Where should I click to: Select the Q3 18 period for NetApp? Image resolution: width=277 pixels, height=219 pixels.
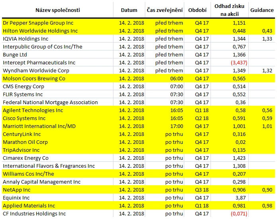pyautogui.click(x=202, y=190)
